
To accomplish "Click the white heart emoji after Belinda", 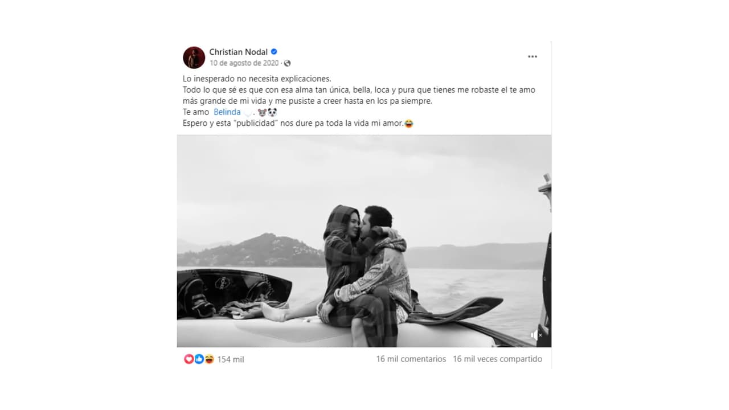I will click(247, 113).
